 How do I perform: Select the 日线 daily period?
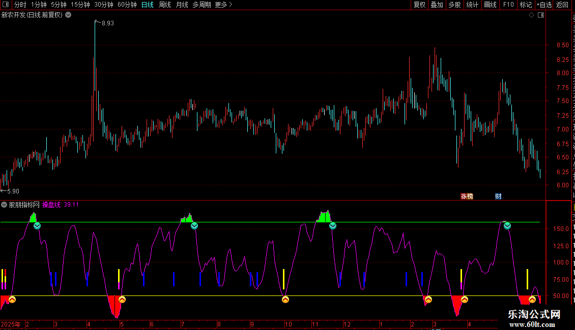click(x=148, y=5)
